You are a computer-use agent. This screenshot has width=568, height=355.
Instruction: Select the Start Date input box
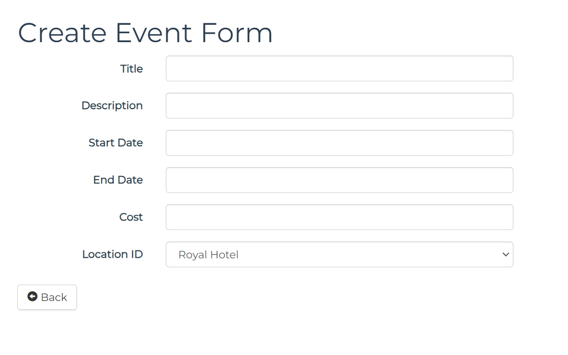340,143
